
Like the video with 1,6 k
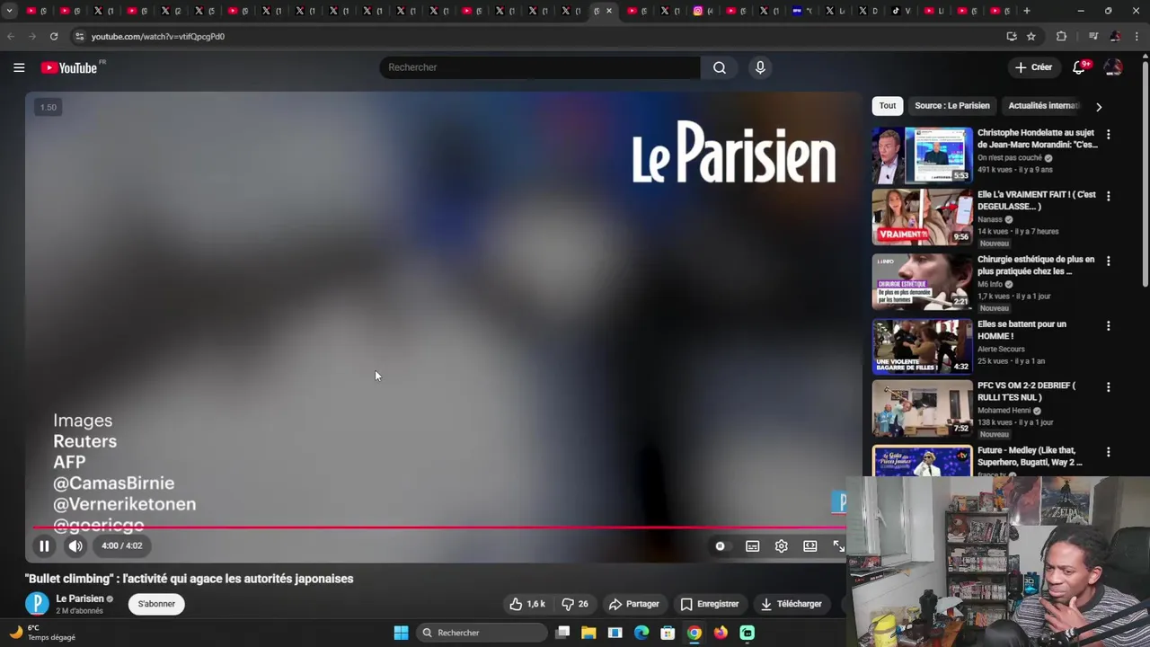pos(527,604)
